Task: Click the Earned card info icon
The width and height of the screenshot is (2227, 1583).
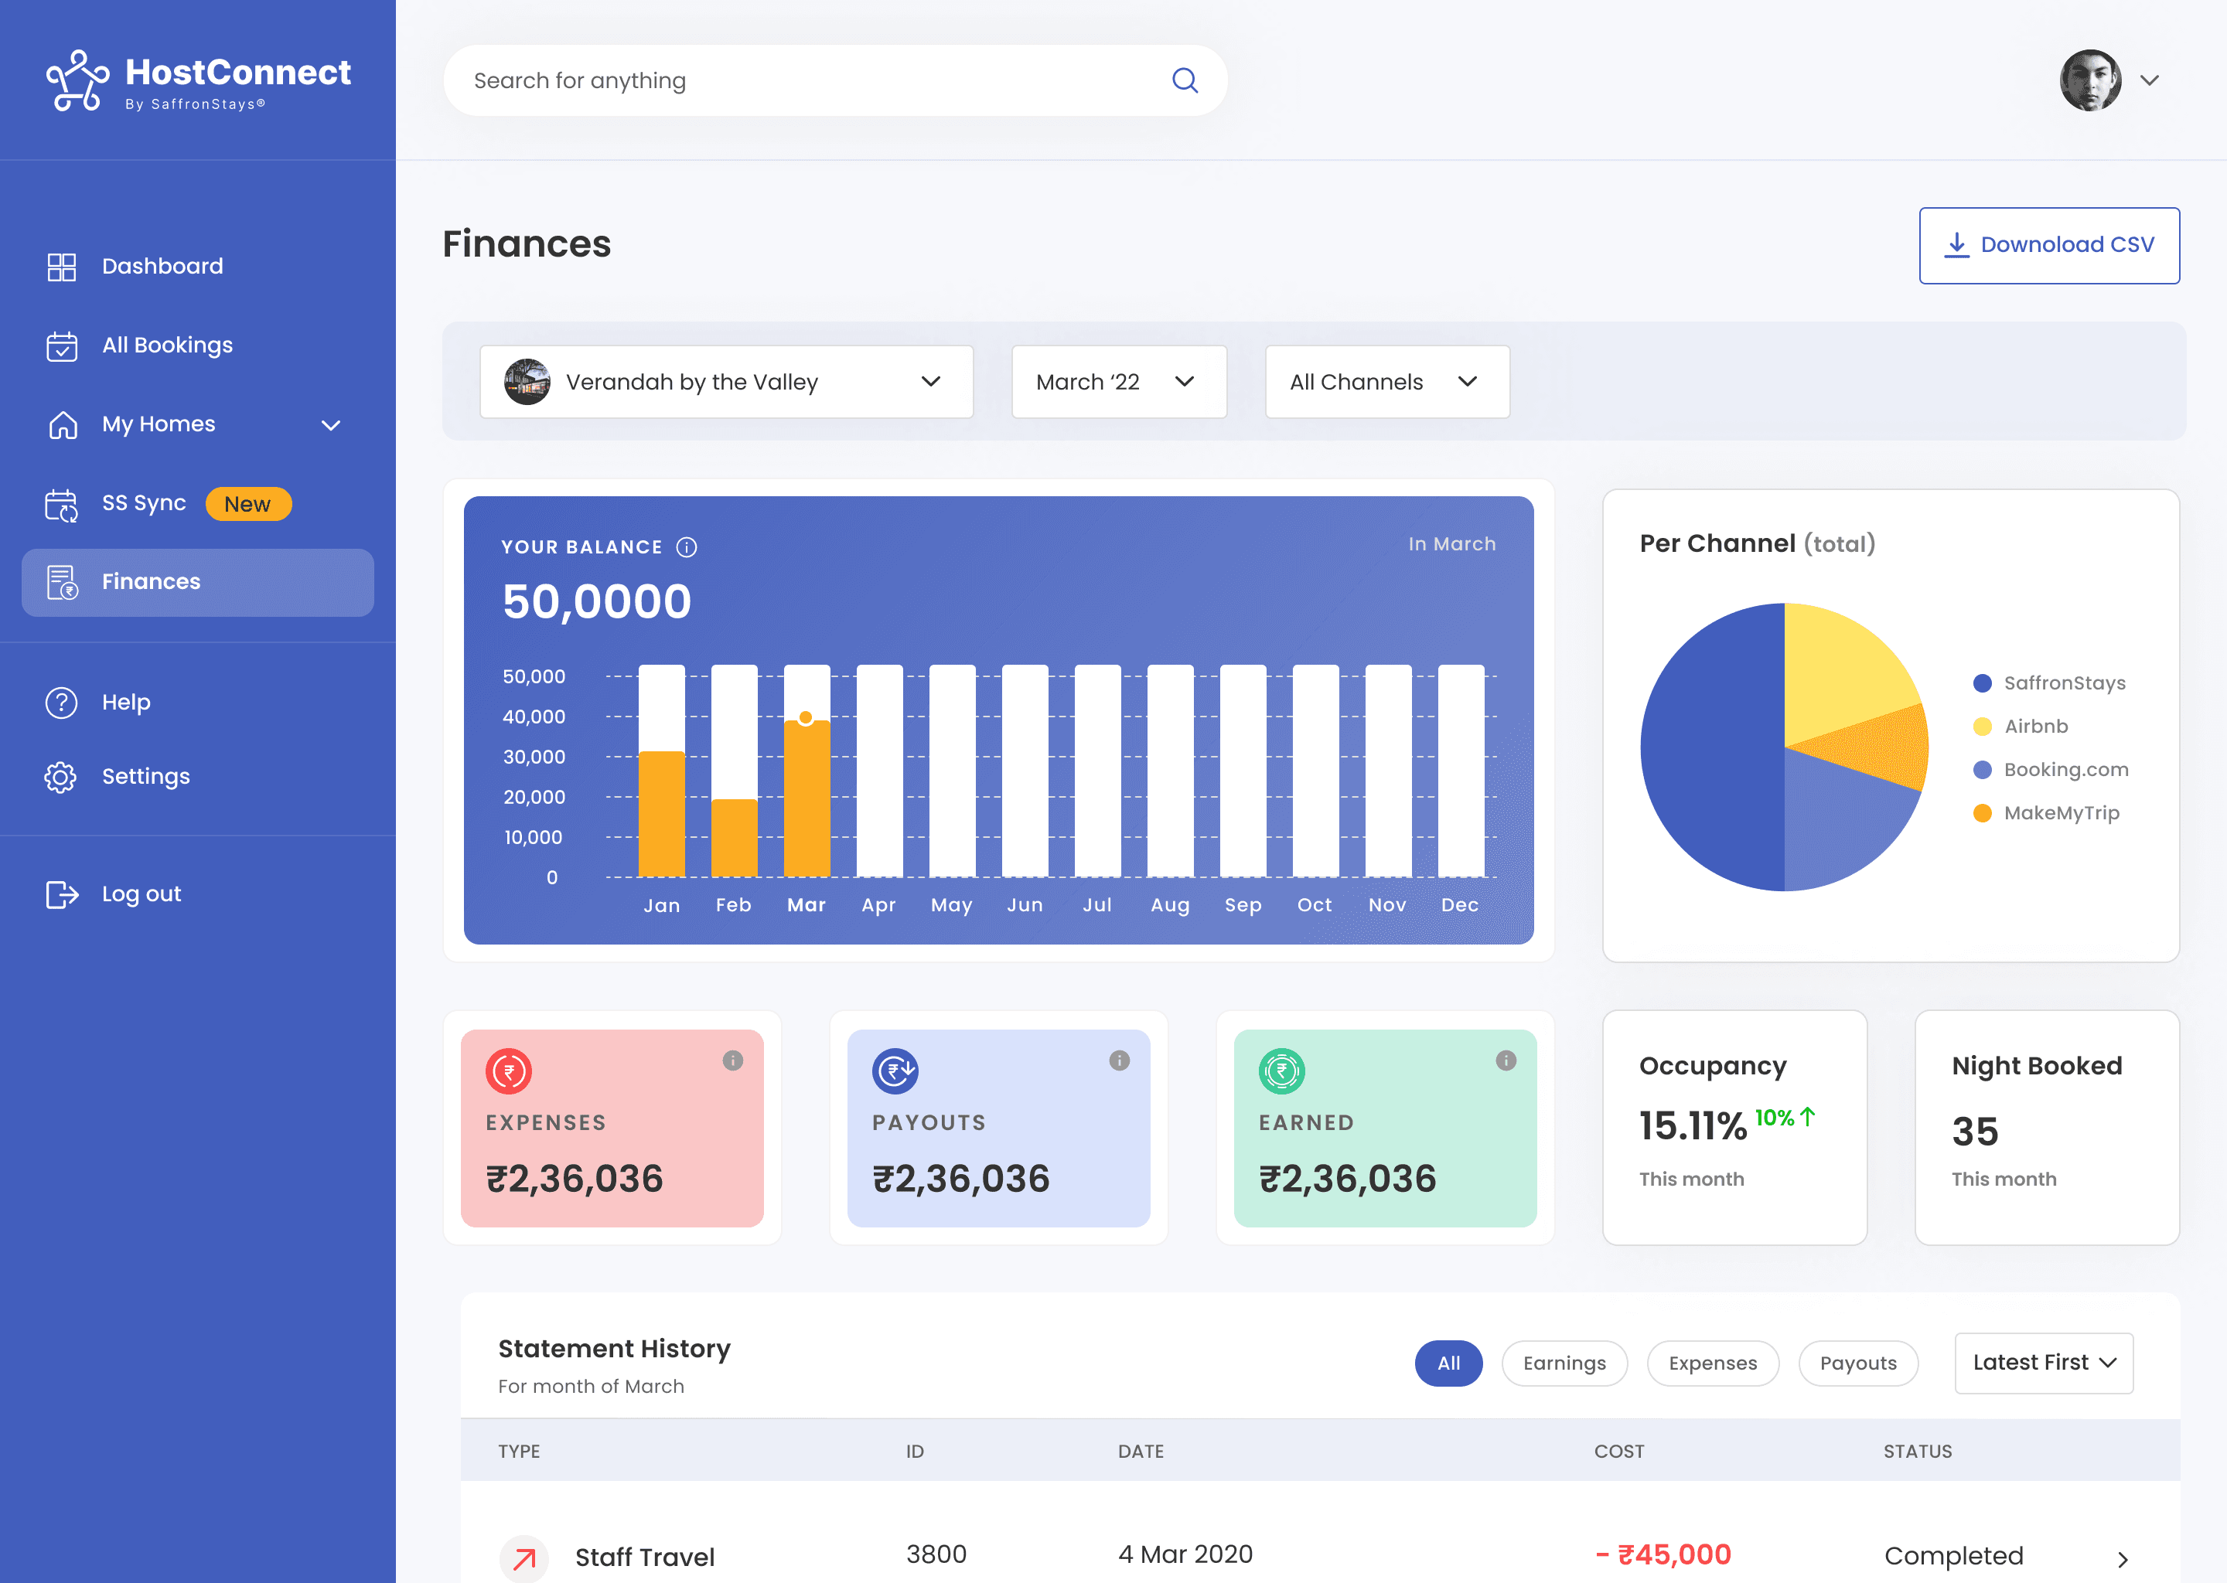Action: click(1506, 1060)
